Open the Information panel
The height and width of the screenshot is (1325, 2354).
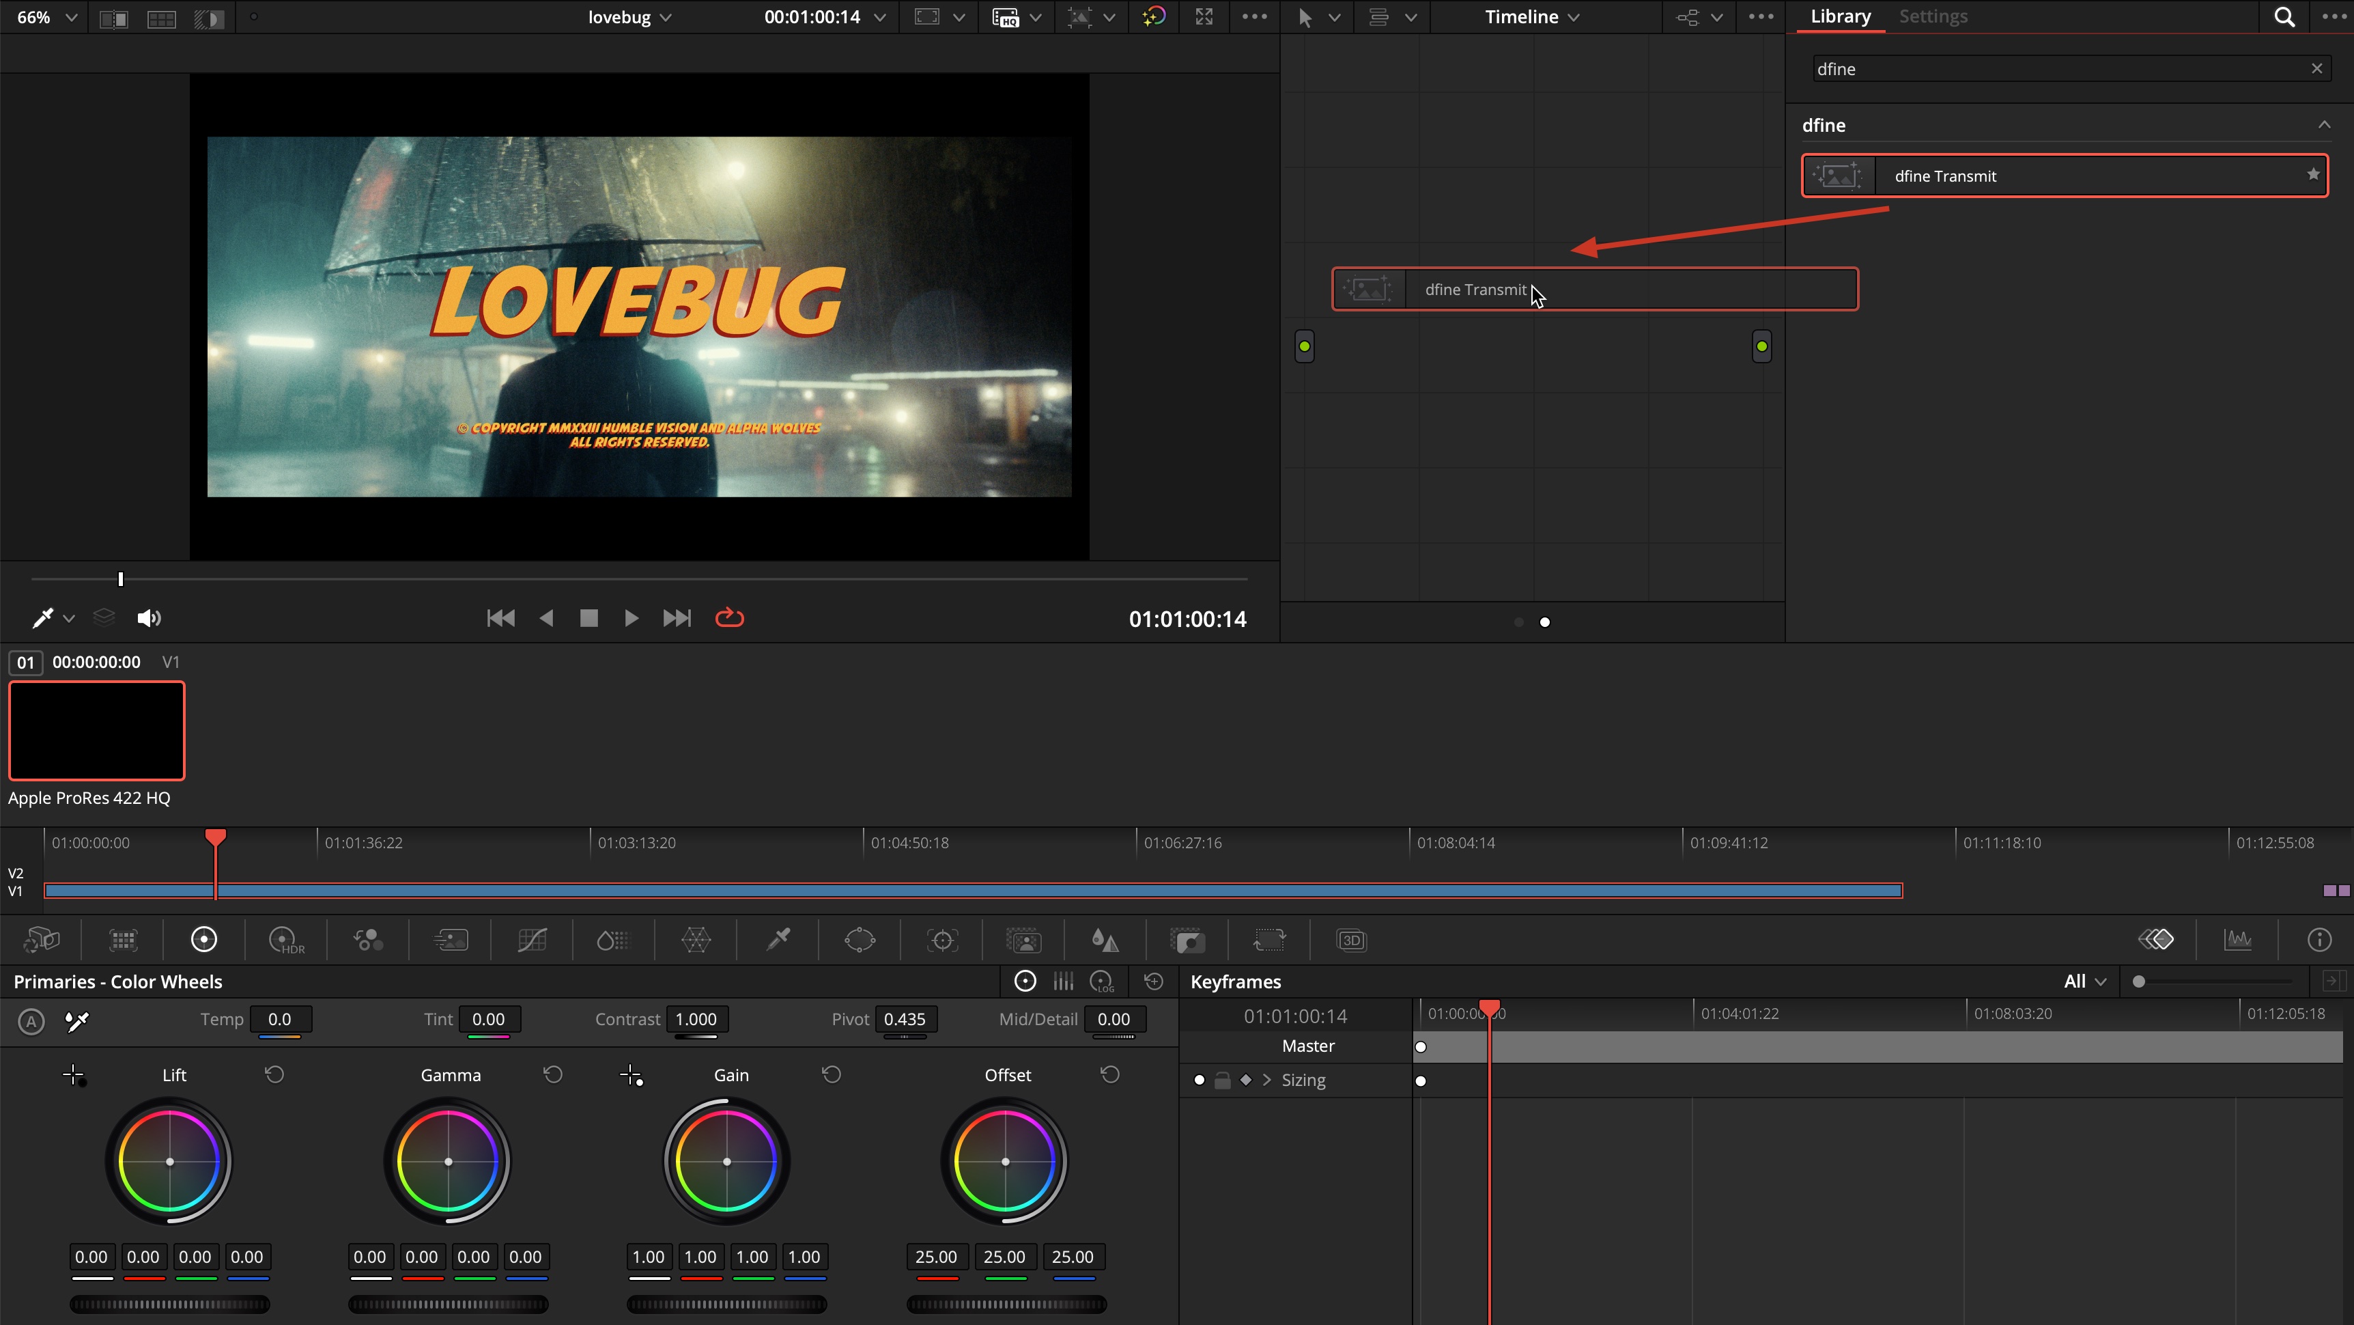coord(2319,940)
